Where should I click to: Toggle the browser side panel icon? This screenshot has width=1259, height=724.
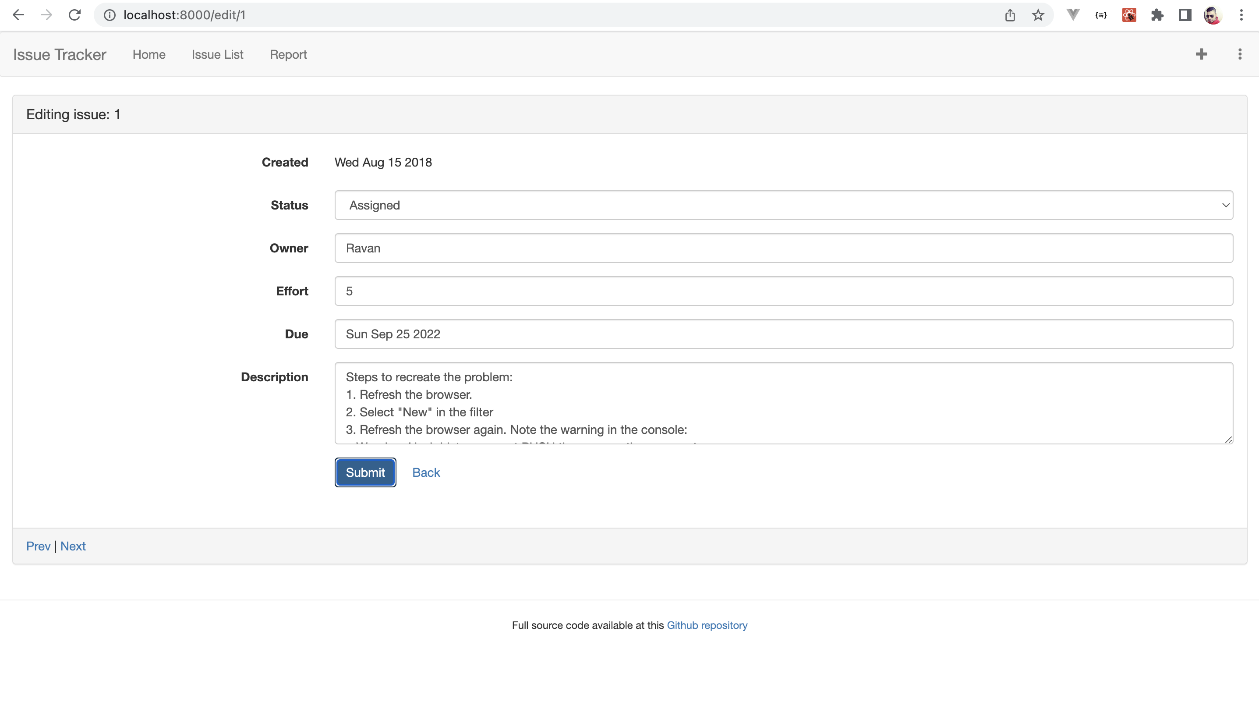click(x=1185, y=15)
